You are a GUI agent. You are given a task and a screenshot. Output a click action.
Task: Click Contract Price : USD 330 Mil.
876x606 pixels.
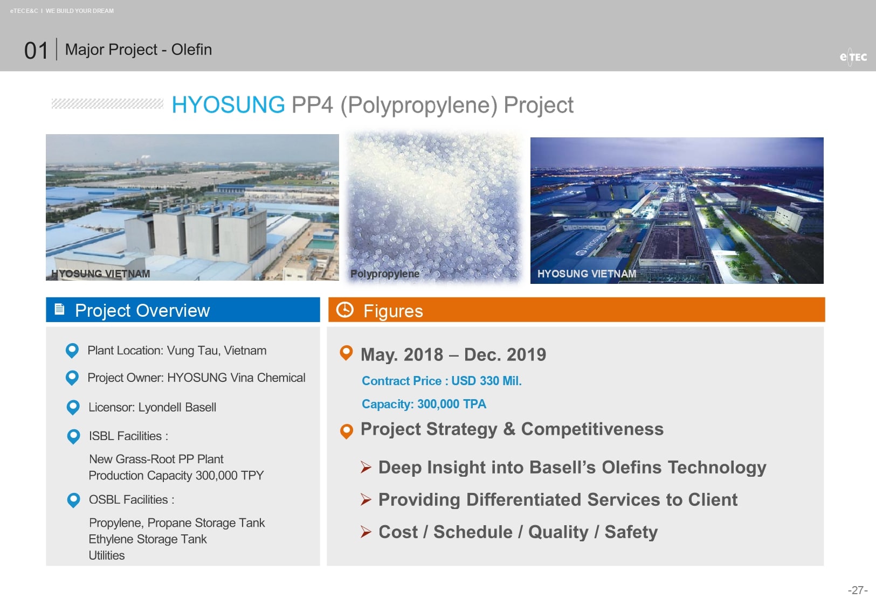coord(442,381)
